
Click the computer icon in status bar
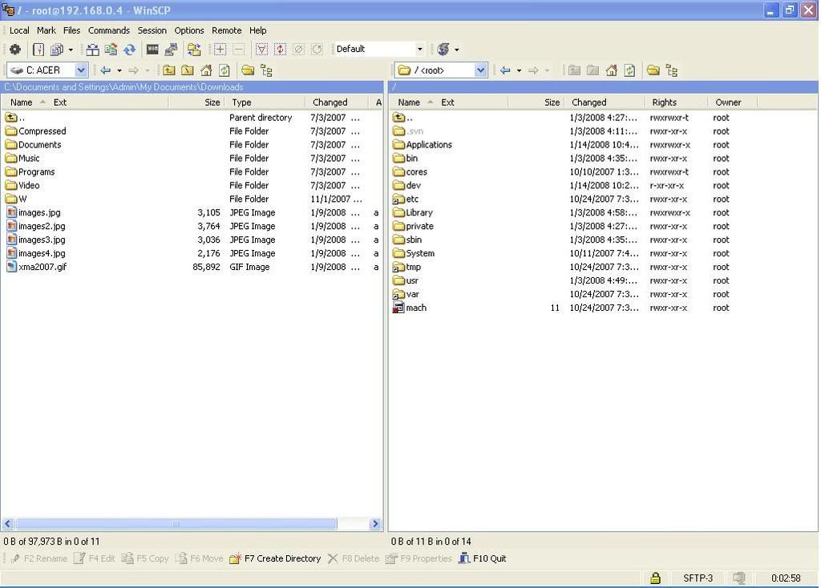[739, 578]
